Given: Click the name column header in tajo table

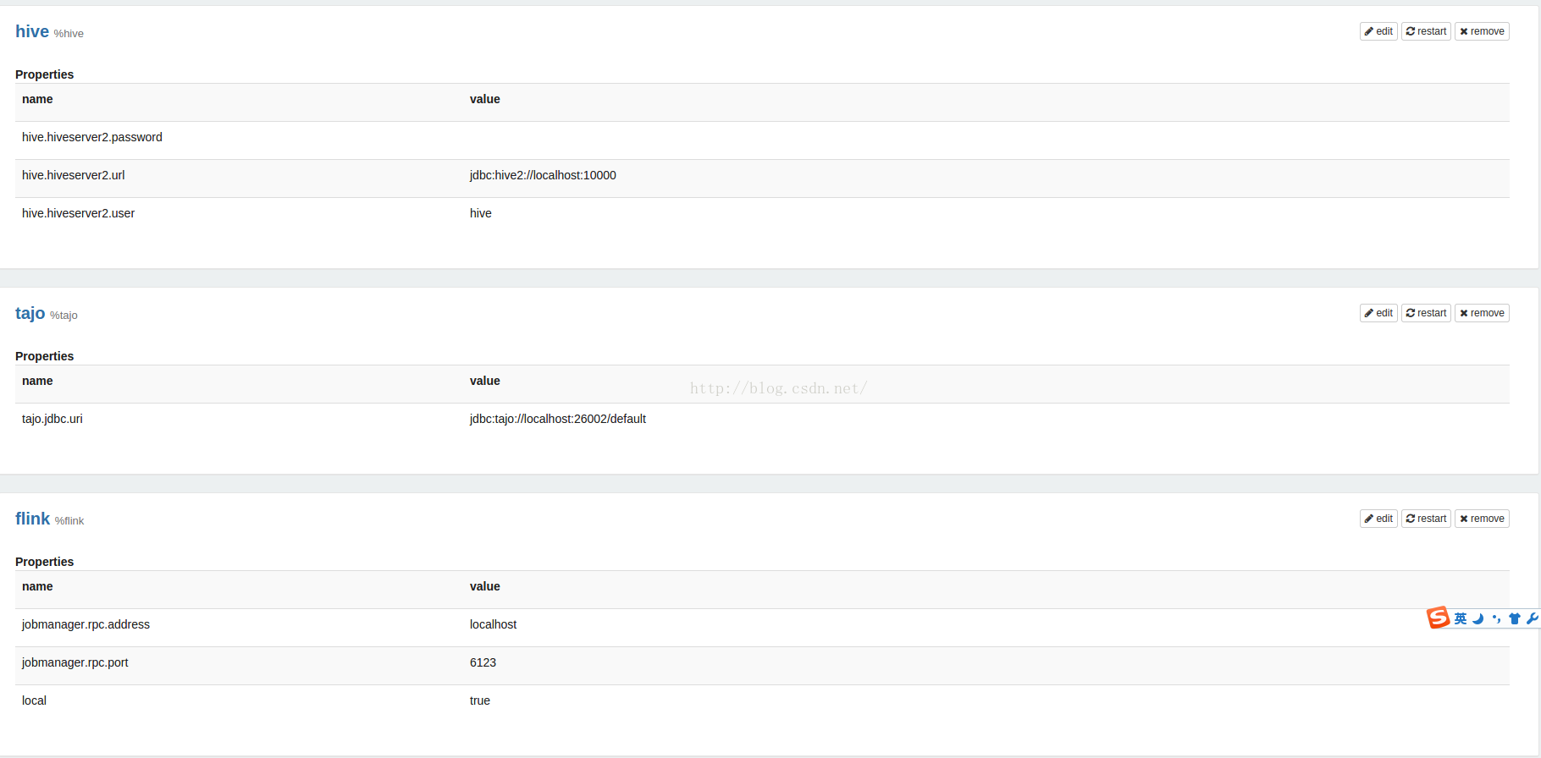Looking at the screenshot, I should click(37, 381).
